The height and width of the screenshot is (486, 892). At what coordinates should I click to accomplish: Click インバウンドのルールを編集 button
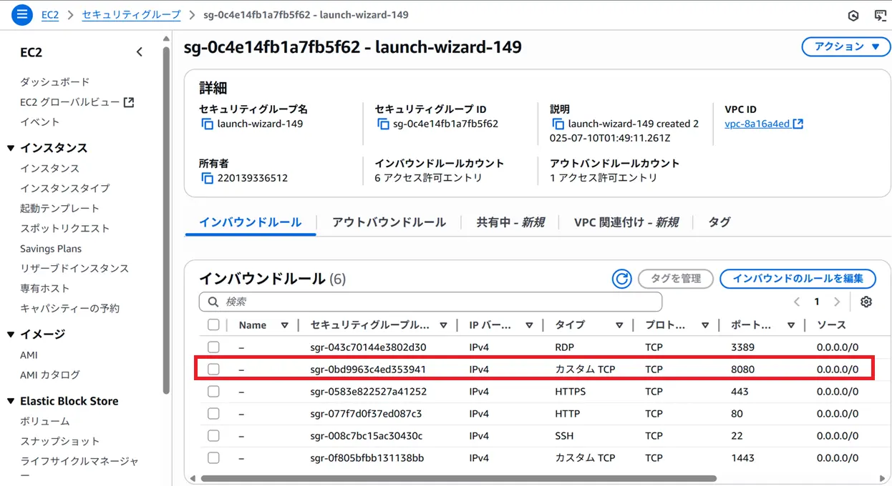[x=798, y=279]
